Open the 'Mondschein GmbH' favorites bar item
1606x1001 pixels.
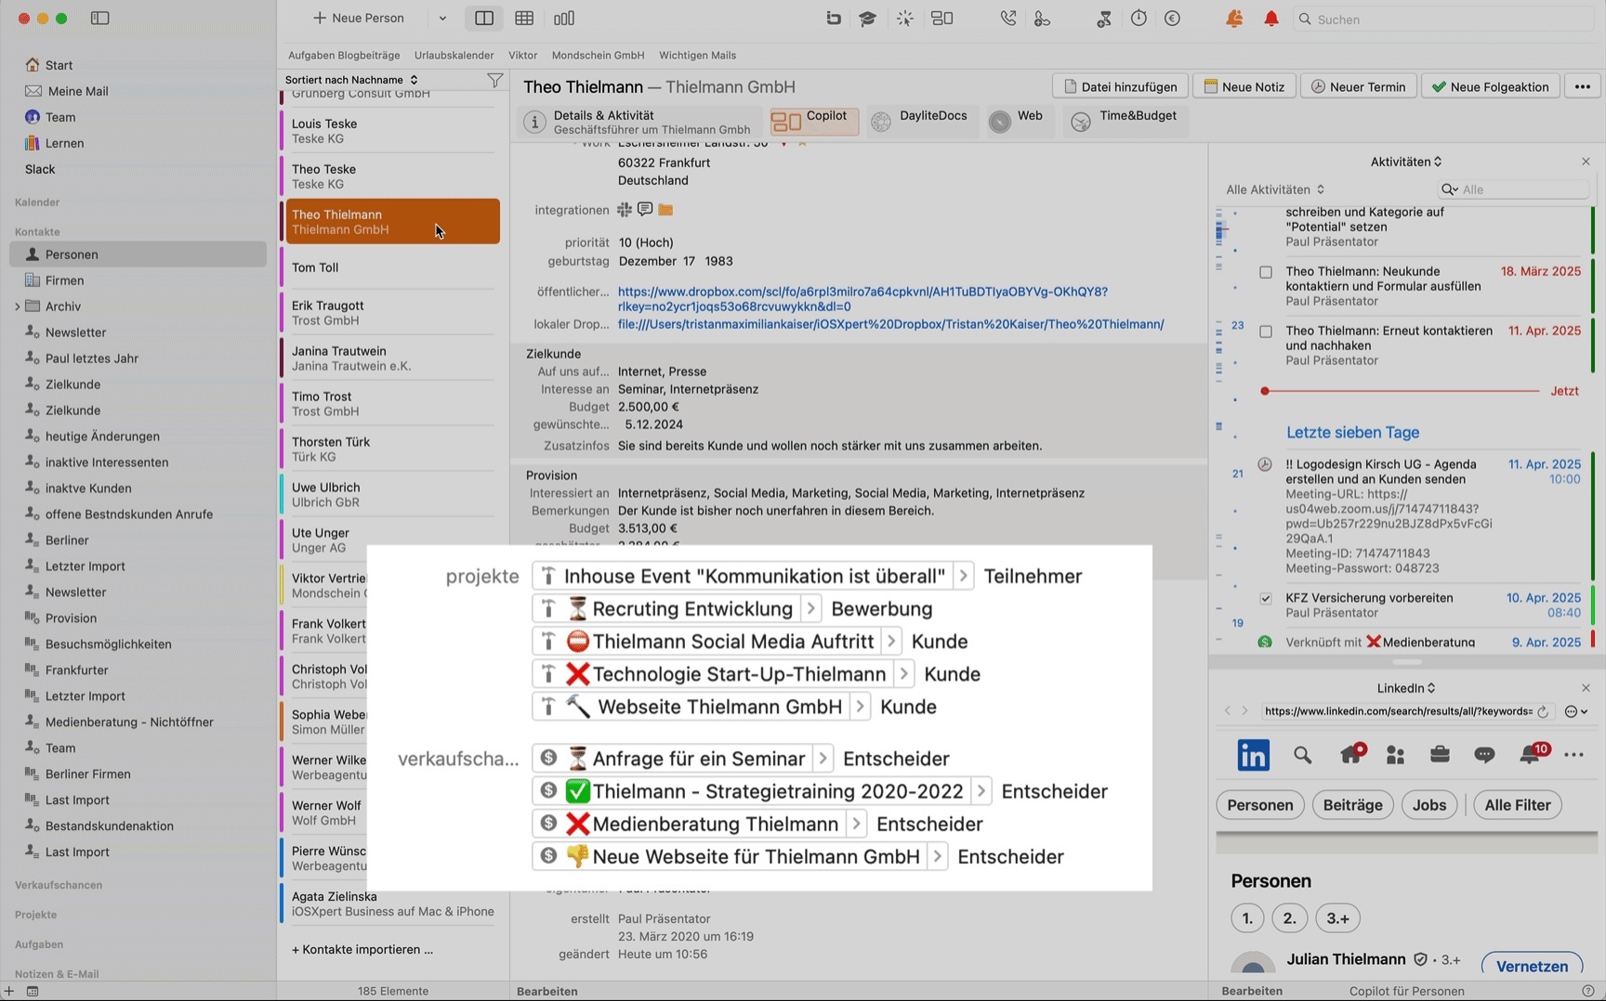598,56
